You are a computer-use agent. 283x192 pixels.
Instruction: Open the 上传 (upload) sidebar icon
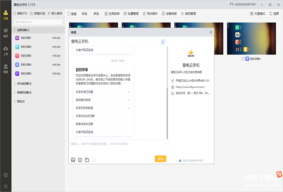[6, 50]
